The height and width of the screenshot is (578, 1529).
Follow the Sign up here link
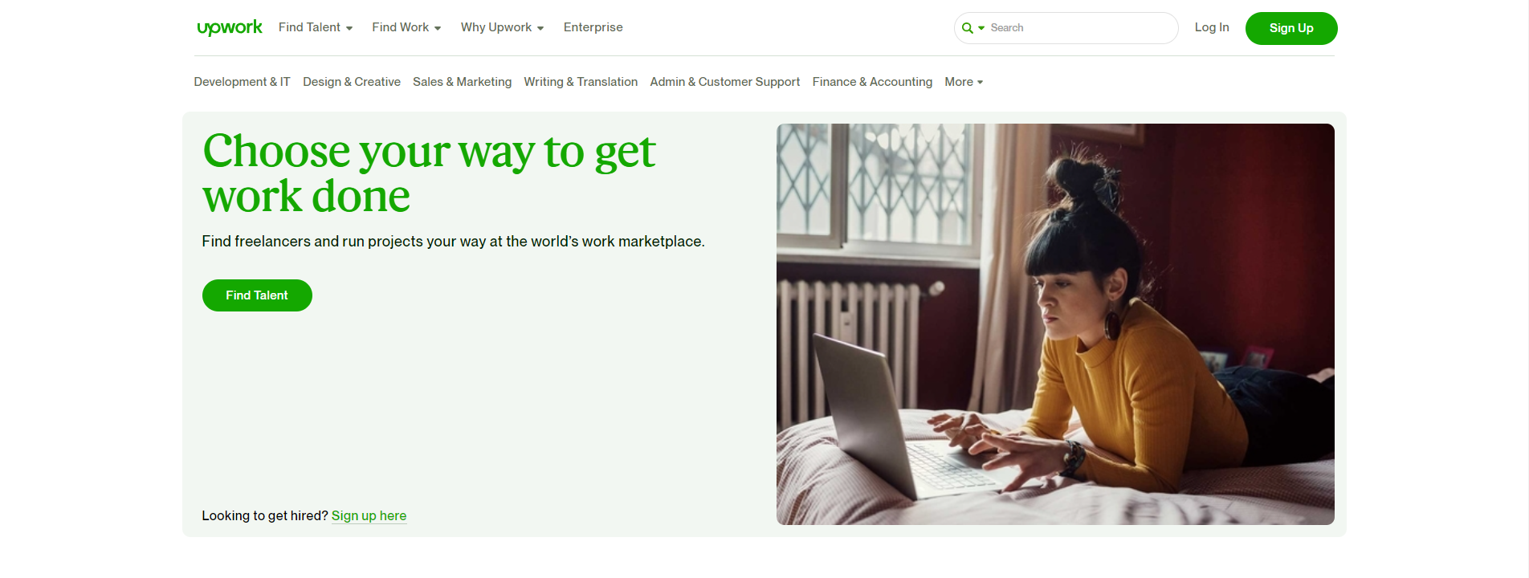[x=369, y=515]
